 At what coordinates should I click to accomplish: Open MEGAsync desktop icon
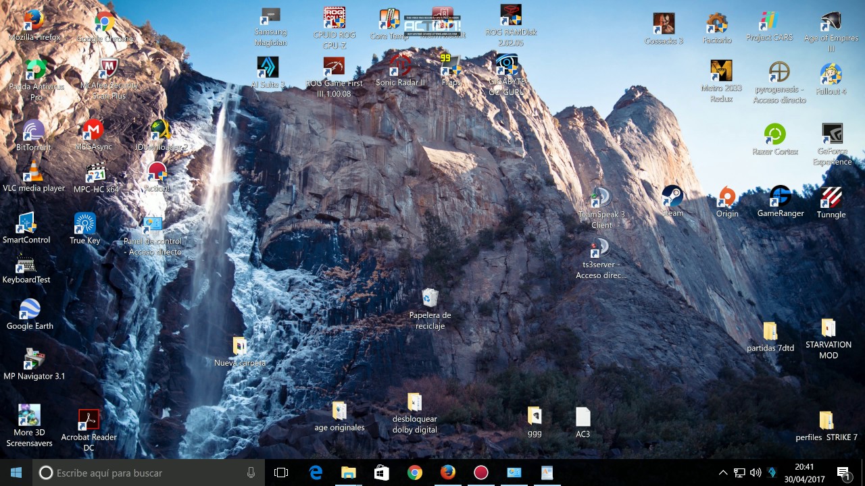click(93, 136)
